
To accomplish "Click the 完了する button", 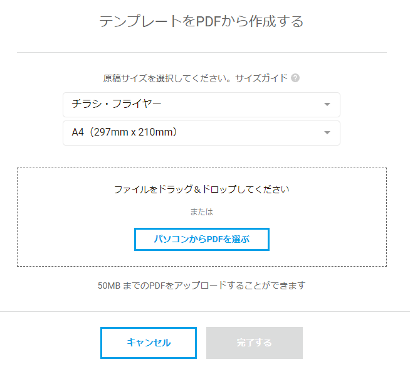I will (255, 343).
